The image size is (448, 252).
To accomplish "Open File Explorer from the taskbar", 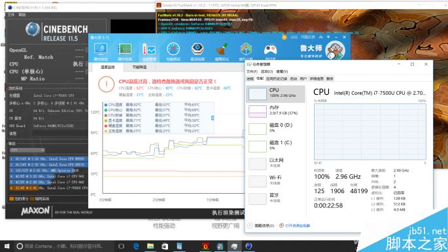I will point(150,246).
